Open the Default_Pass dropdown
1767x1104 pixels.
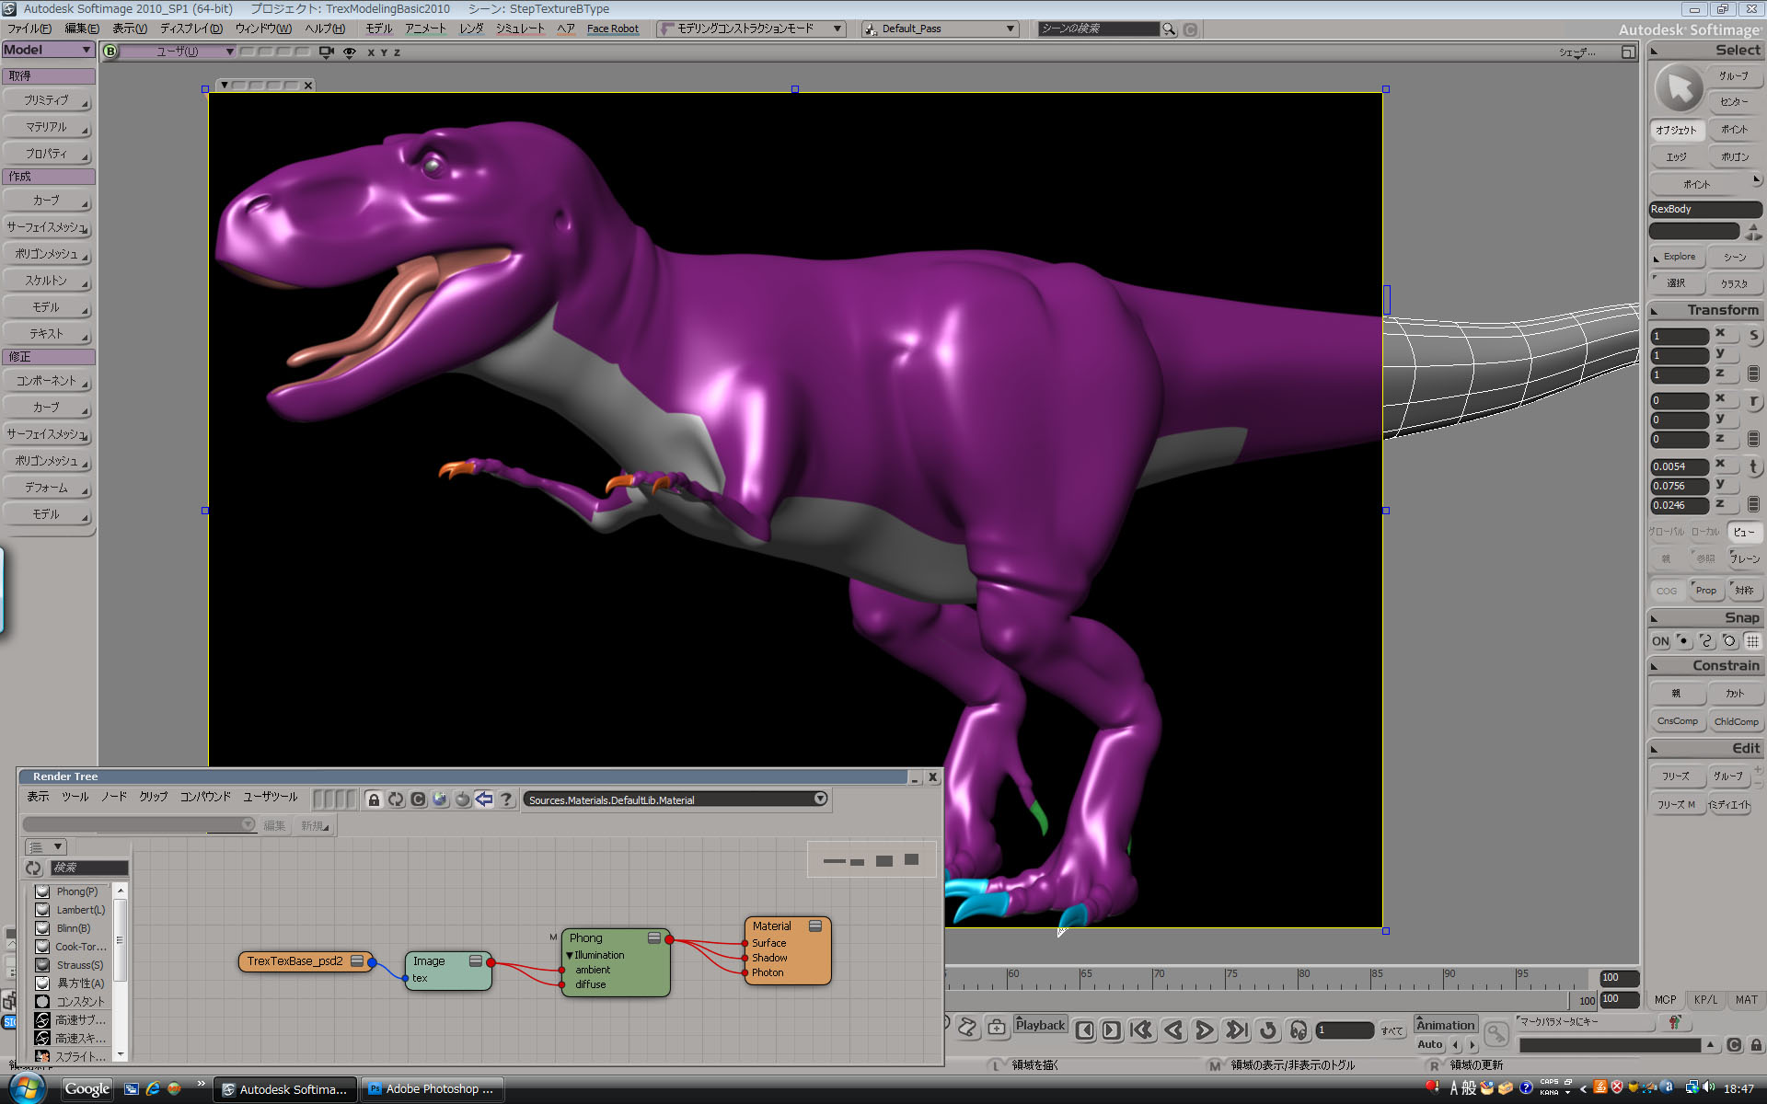[x=1009, y=29]
